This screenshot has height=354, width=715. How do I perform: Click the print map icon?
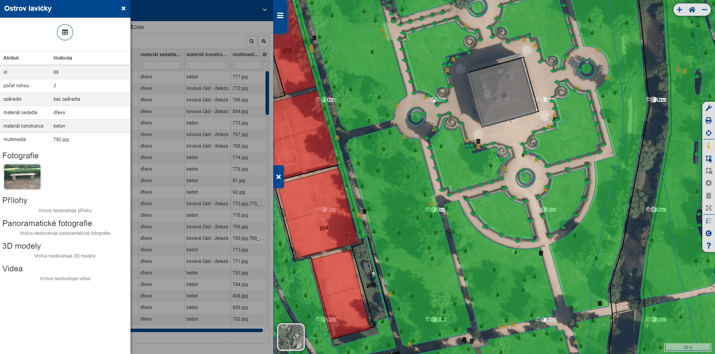coord(708,121)
